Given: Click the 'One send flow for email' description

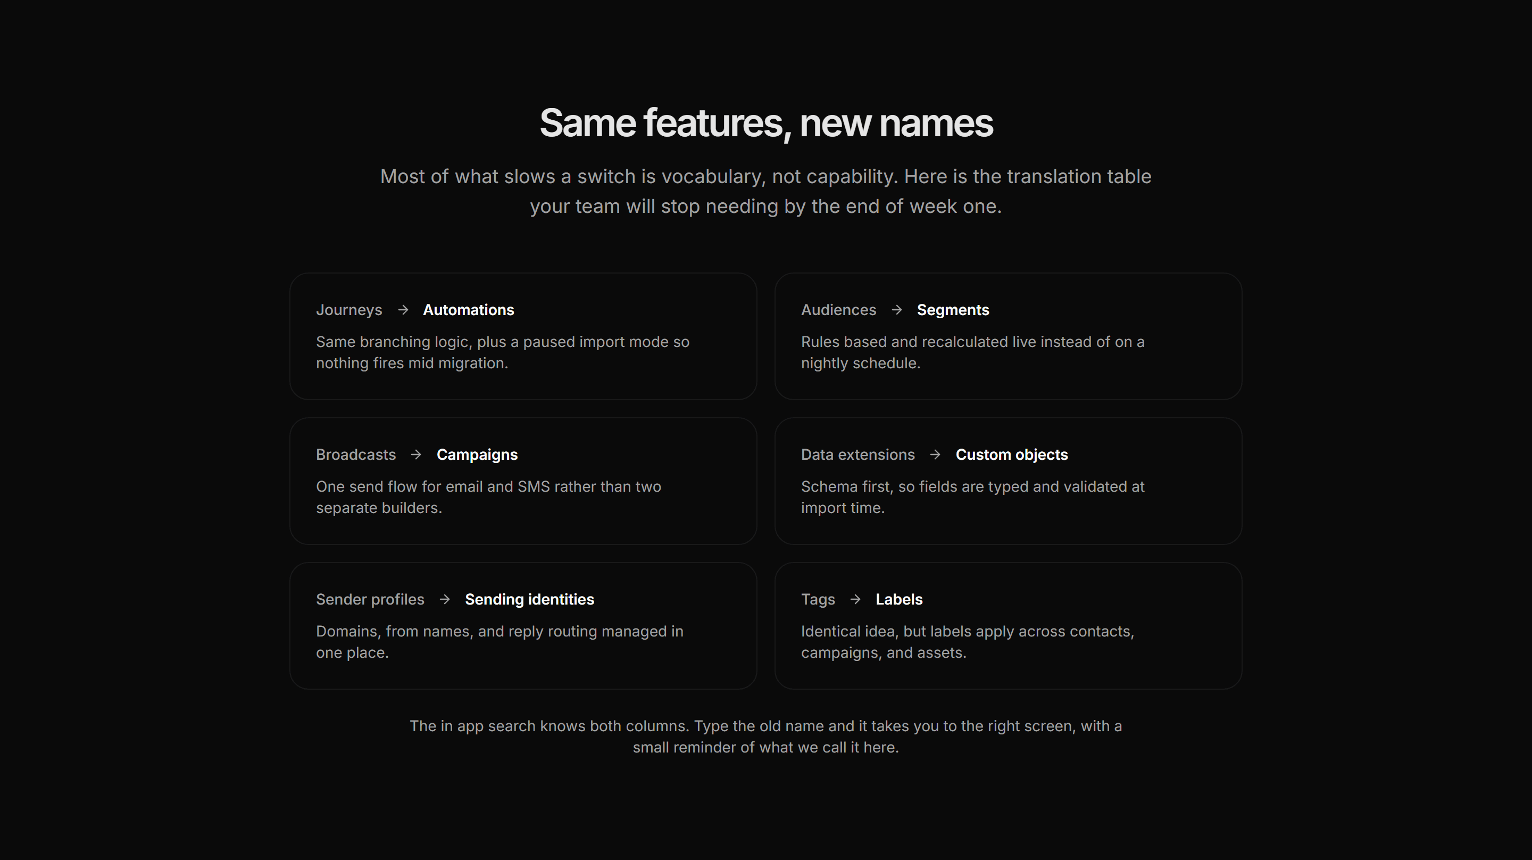Looking at the screenshot, I should [488, 497].
